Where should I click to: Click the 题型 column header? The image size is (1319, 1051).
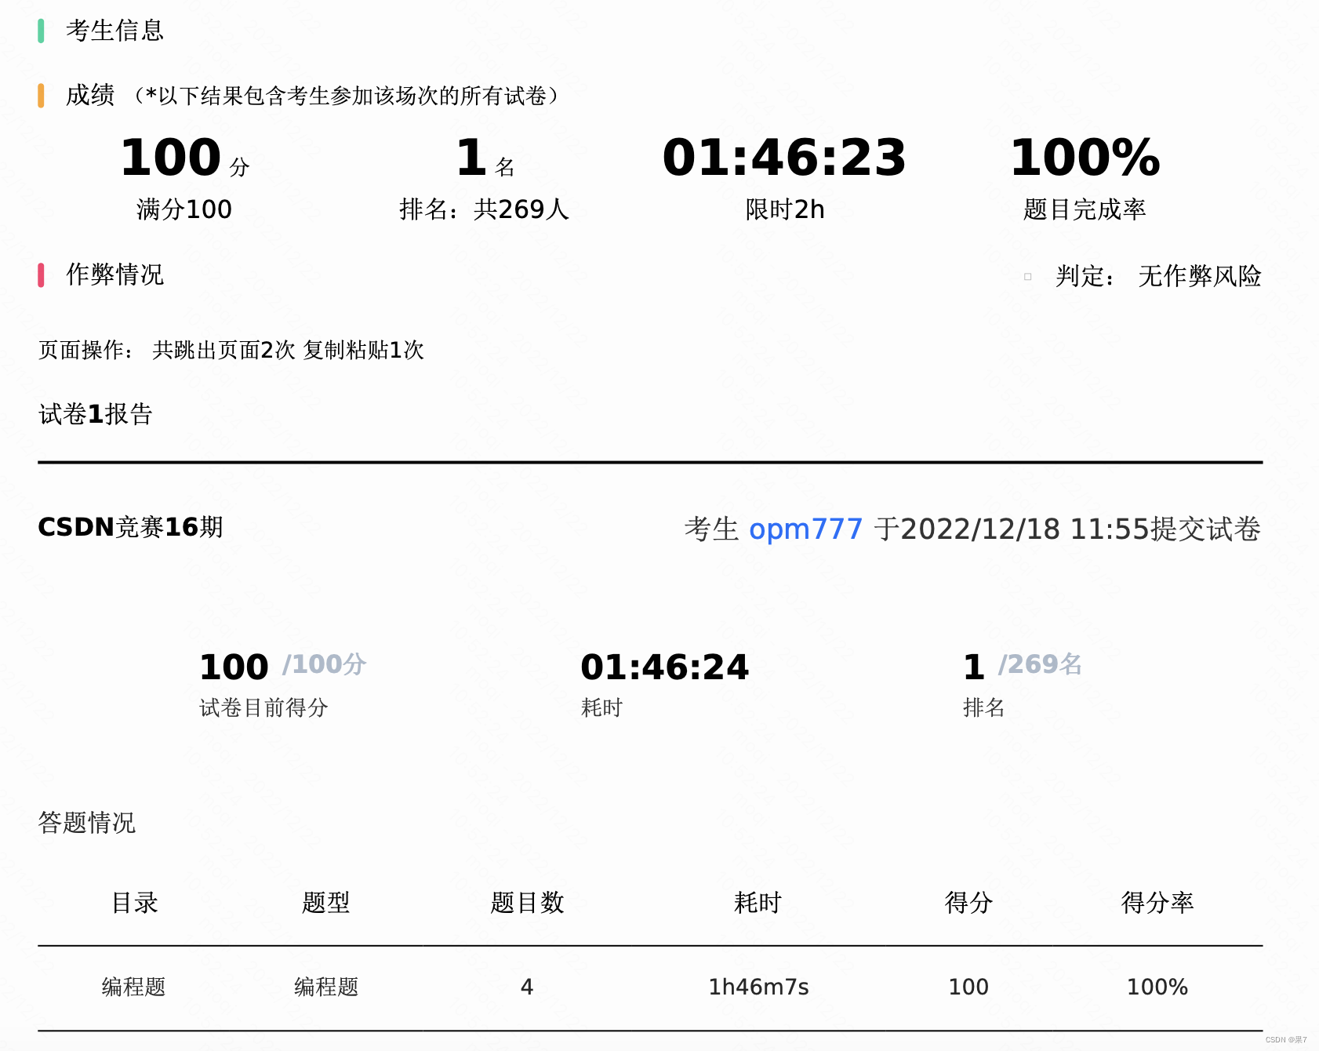coord(325,903)
